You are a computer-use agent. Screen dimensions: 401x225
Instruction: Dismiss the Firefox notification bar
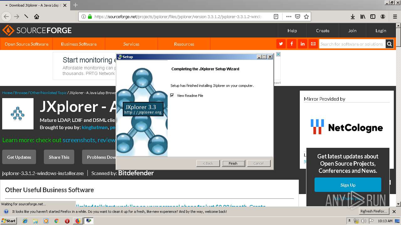pos(394,212)
